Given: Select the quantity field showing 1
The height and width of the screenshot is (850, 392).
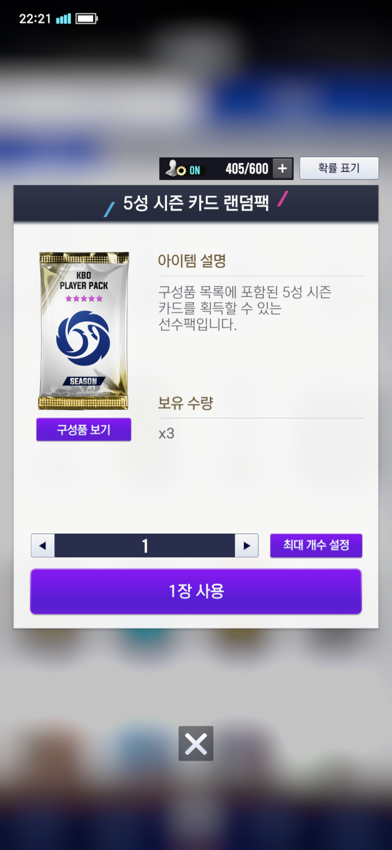Looking at the screenshot, I should [145, 545].
